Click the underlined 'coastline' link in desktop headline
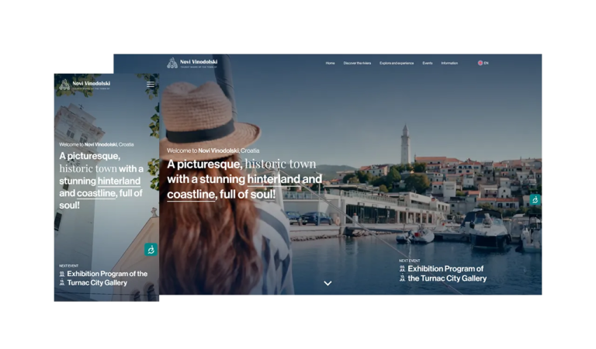The height and width of the screenshot is (349, 596). click(191, 194)
